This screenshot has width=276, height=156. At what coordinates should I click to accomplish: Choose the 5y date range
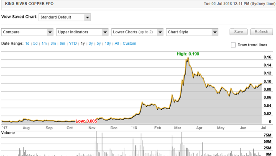pos(99,43)
